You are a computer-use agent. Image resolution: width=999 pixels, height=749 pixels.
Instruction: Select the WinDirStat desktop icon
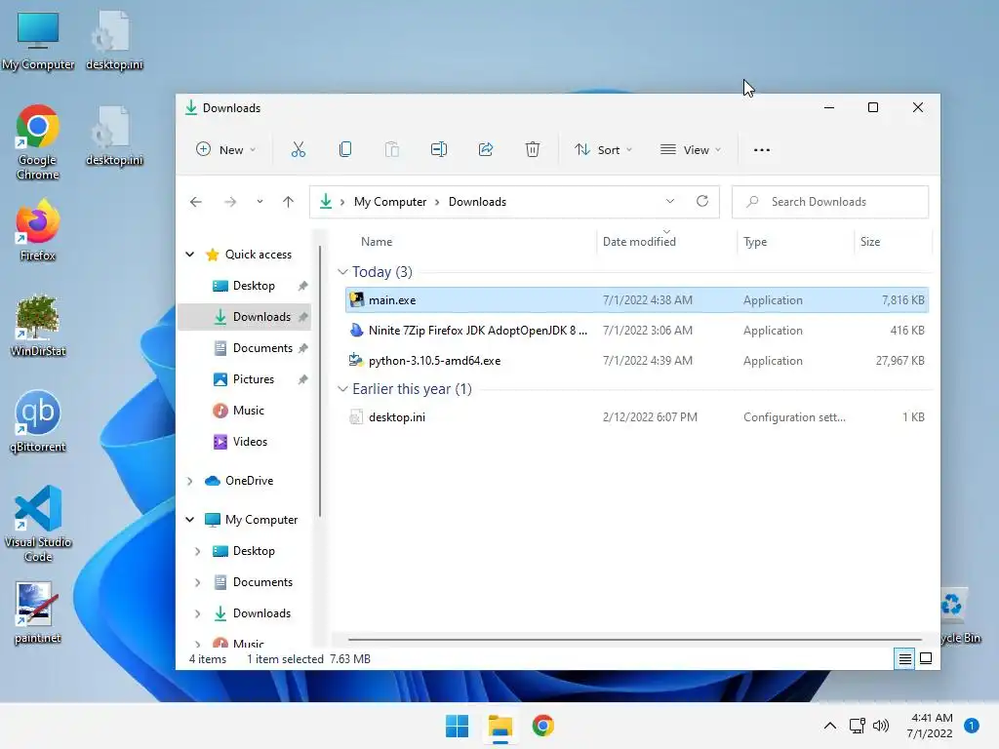[38, 326]
